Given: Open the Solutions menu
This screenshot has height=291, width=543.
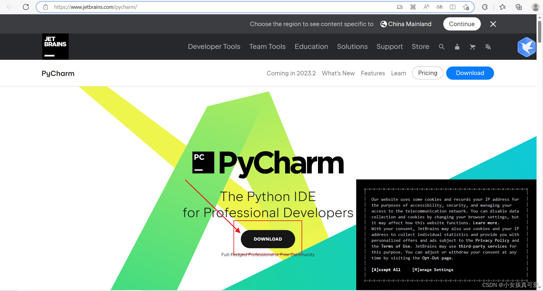Looking at the screenshot, I should [x=352, y=47].
